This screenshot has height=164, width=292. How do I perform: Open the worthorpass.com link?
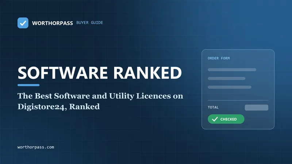(x=36, y=147)
